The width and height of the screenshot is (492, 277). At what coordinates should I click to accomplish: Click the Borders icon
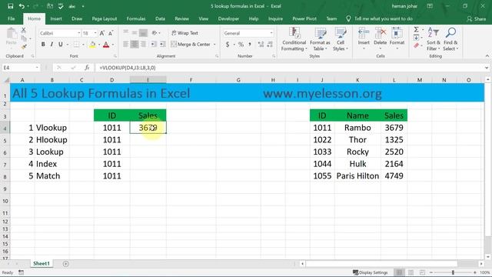[x=76, y=45]
